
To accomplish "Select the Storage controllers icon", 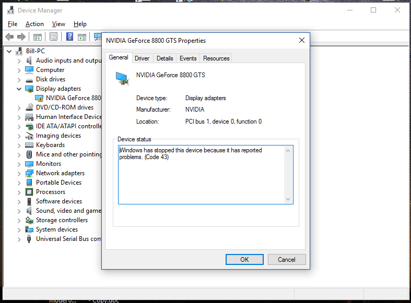I will (29, 220).
